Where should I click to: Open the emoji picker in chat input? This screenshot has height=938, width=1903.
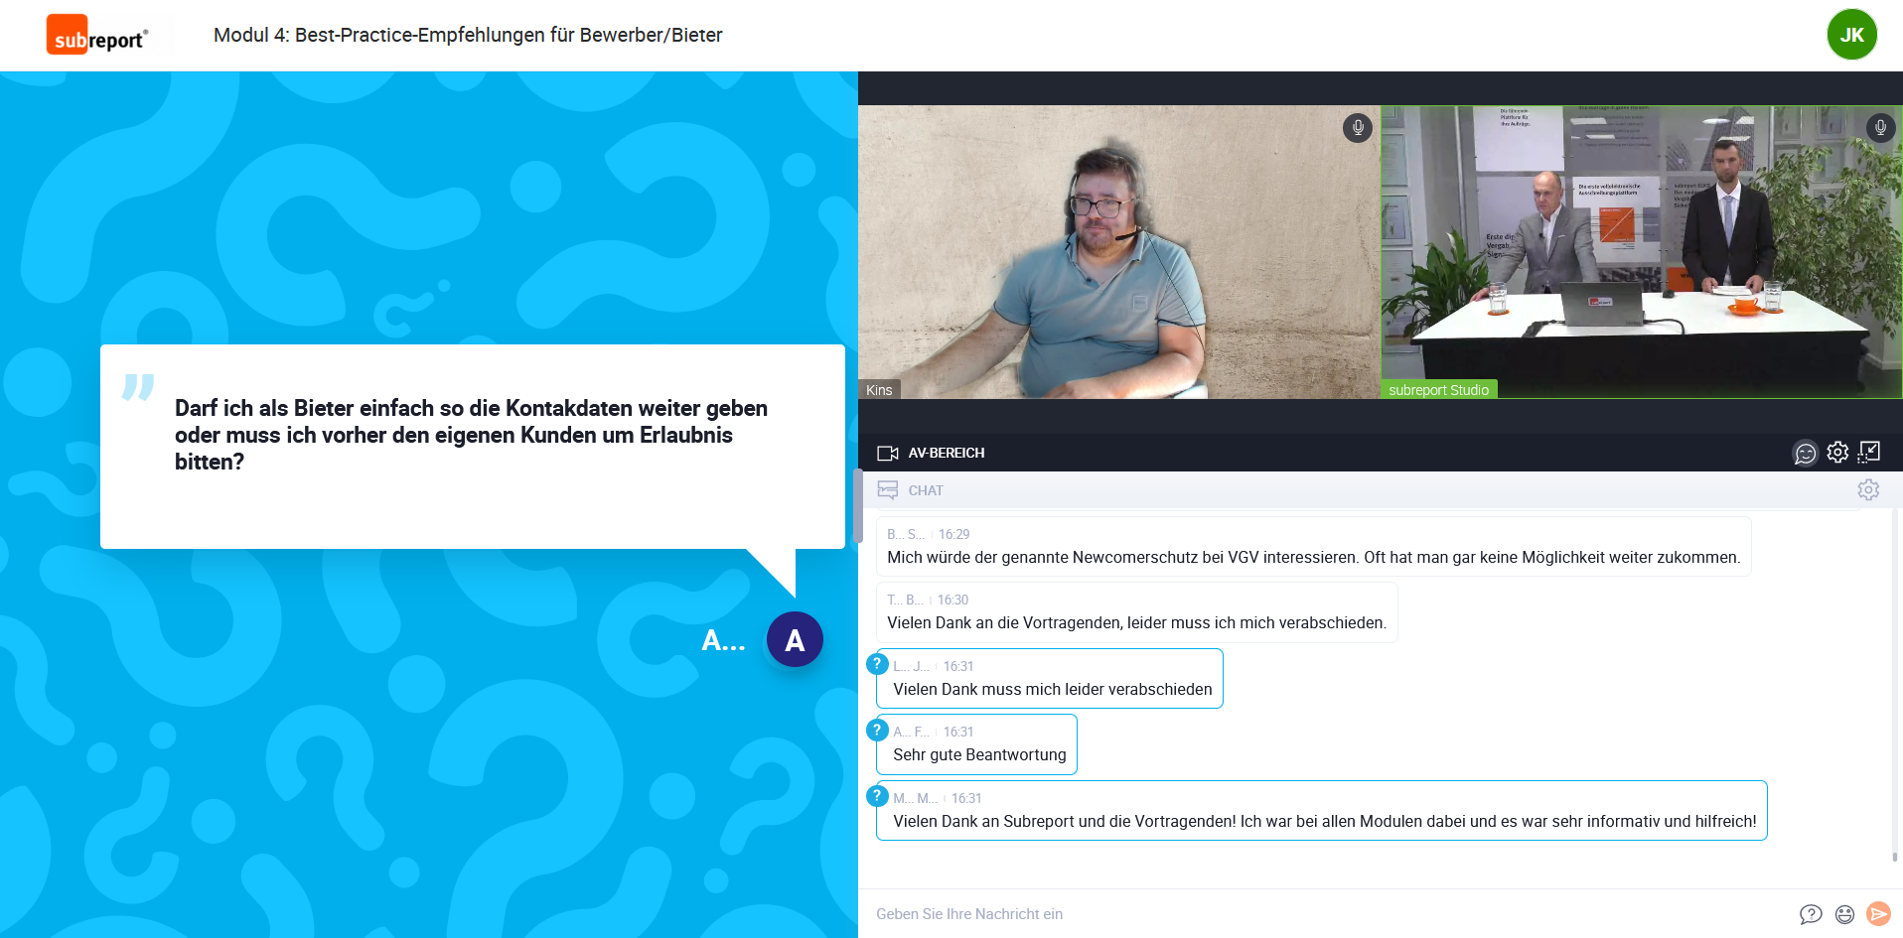[x=1844, y=914]
